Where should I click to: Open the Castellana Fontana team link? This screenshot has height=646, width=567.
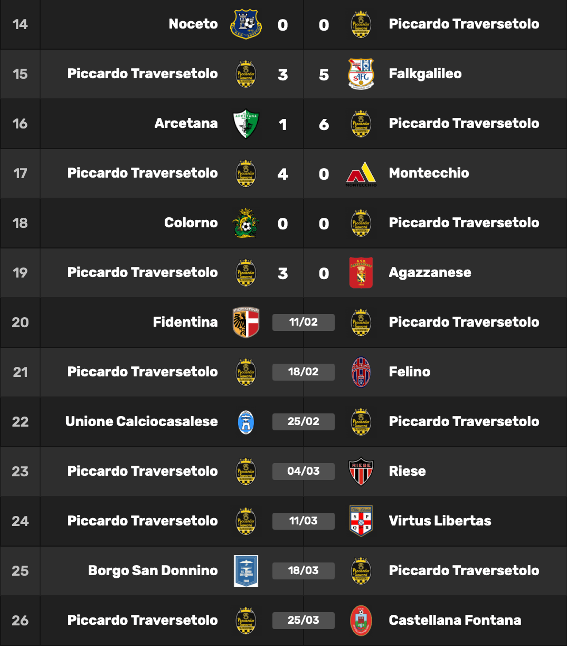pos(455,620)
